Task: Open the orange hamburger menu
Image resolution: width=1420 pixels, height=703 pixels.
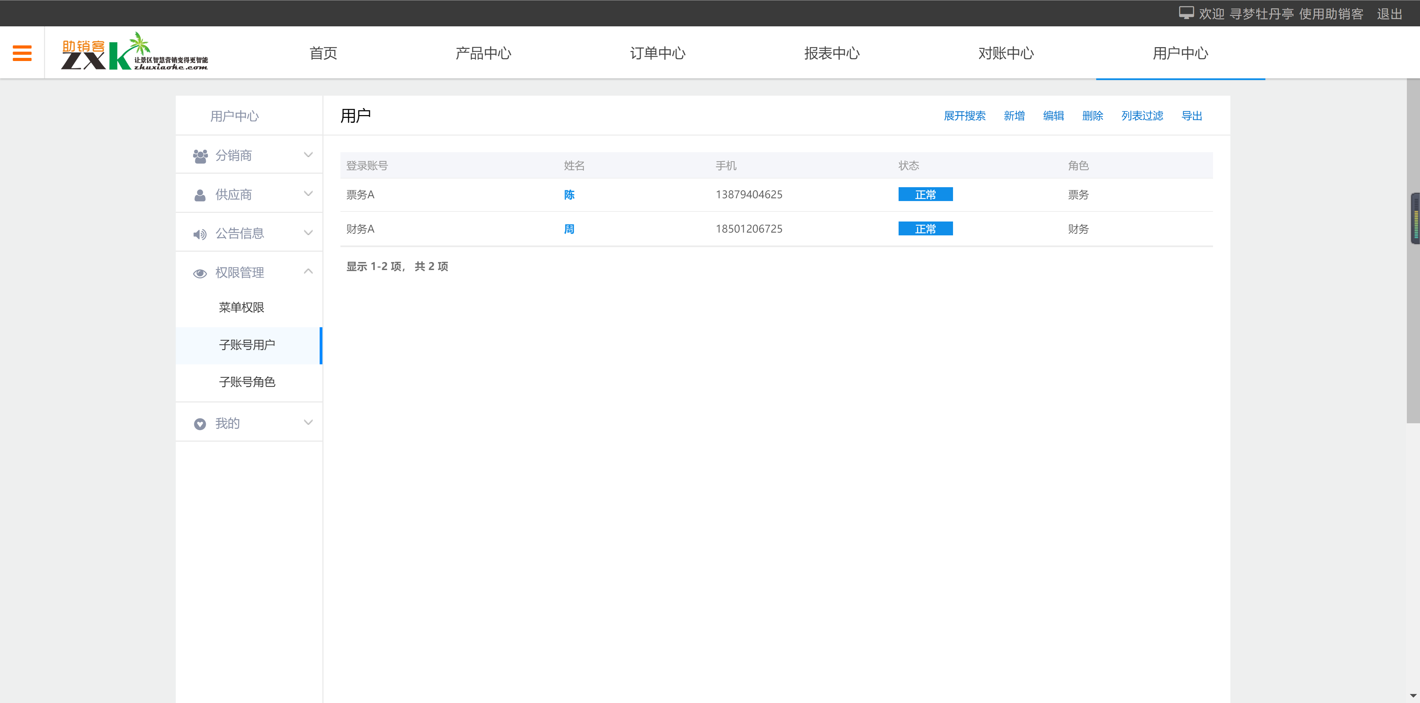Action: click(22, 53)
